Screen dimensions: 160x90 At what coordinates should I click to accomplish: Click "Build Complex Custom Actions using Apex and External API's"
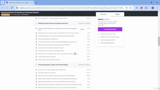[x=54, y=45]
